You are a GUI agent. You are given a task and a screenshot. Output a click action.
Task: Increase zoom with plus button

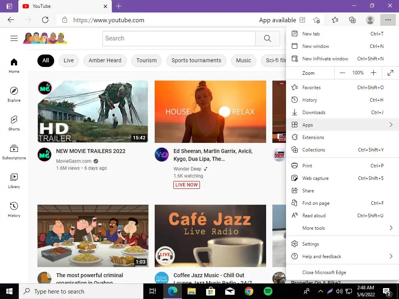pos(373,73)
